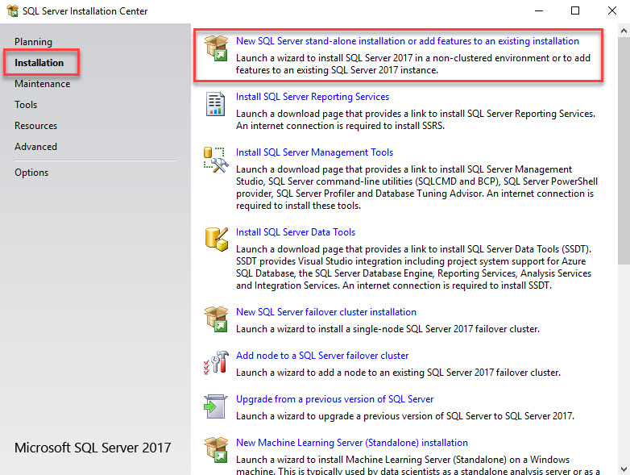Click the scrollbar up arrow
Viewport: 630px width, 475px height.
[x=624, y=31]
